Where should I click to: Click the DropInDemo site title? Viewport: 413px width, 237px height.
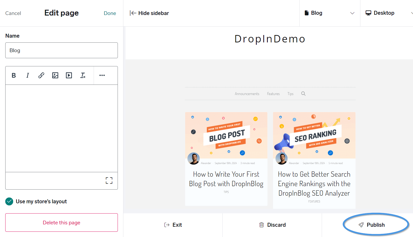[x=270, y=39]
